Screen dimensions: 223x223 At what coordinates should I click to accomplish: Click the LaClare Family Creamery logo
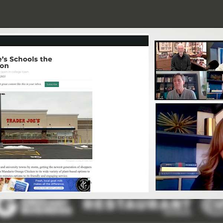click(x=83, y=185)
